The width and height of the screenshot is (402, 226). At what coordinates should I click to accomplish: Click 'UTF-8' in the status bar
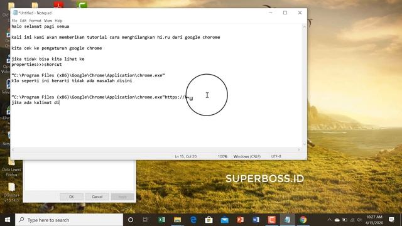click(276, 156)
